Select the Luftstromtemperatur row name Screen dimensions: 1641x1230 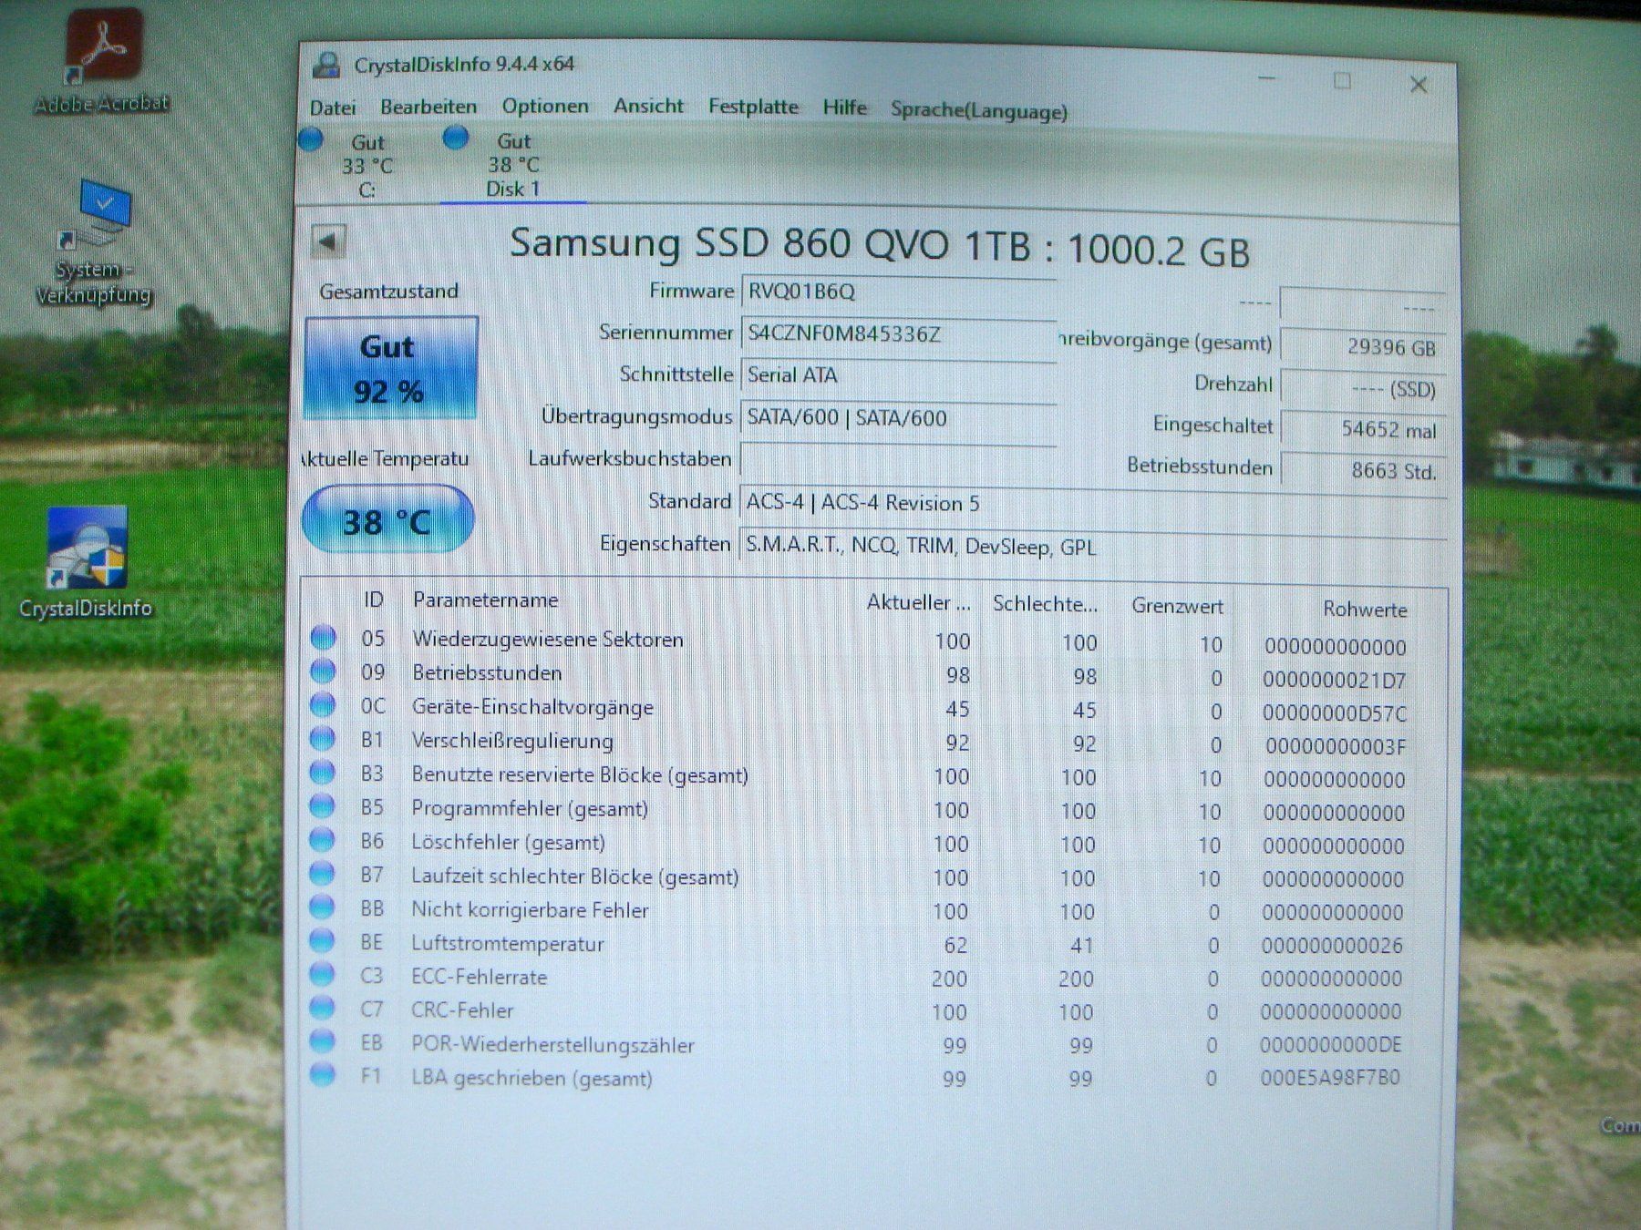(x=508, y=944)
